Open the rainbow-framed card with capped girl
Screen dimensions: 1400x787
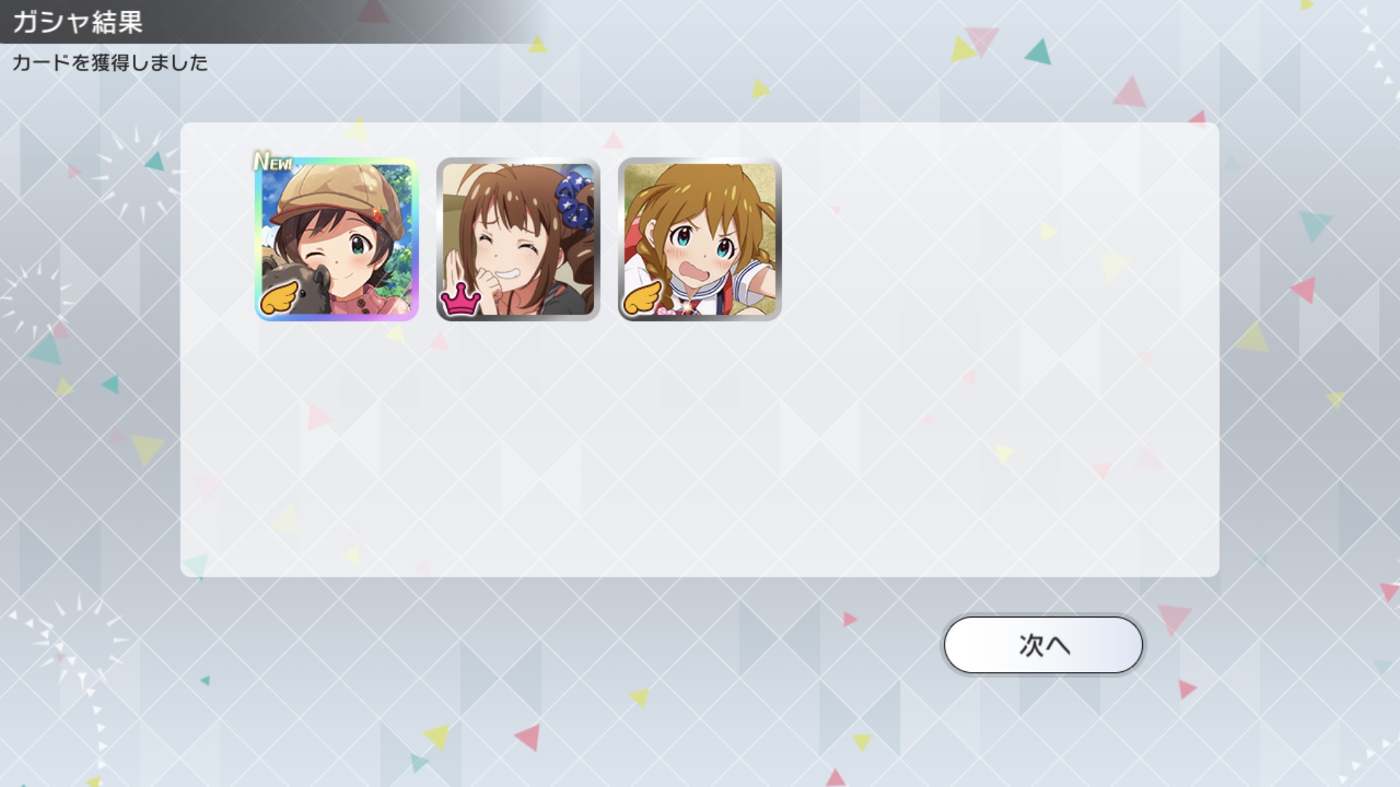[337, 239]
